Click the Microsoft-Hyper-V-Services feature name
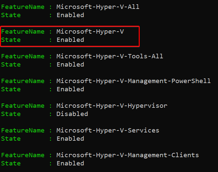 click(x=108, y=130)
